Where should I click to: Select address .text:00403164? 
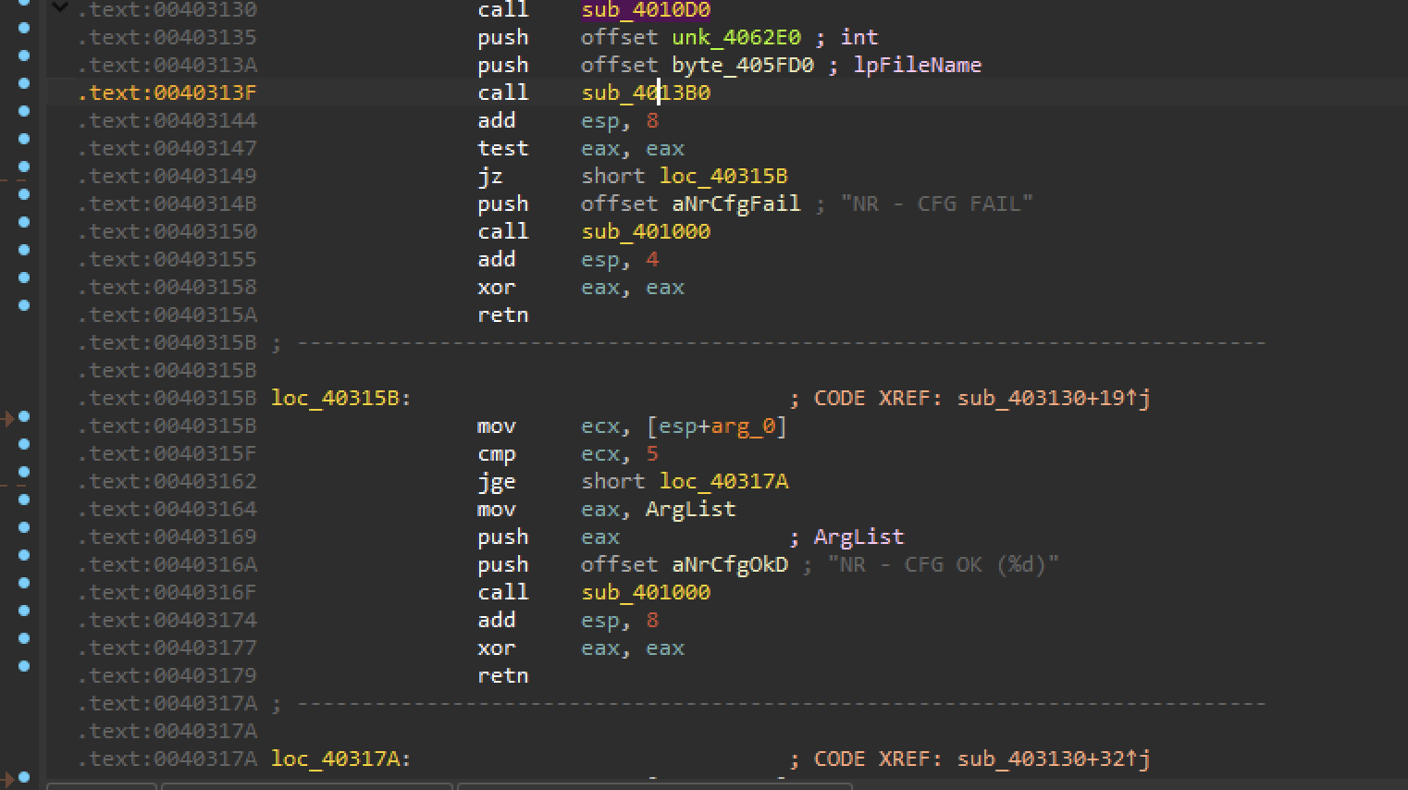pyautogui.click(x=167, y=509)
